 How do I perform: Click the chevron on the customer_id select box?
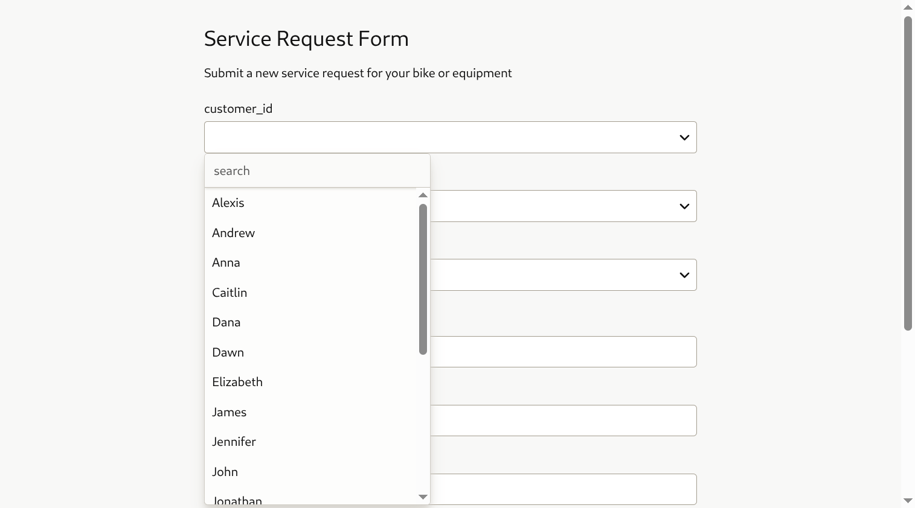pos(684,137)
